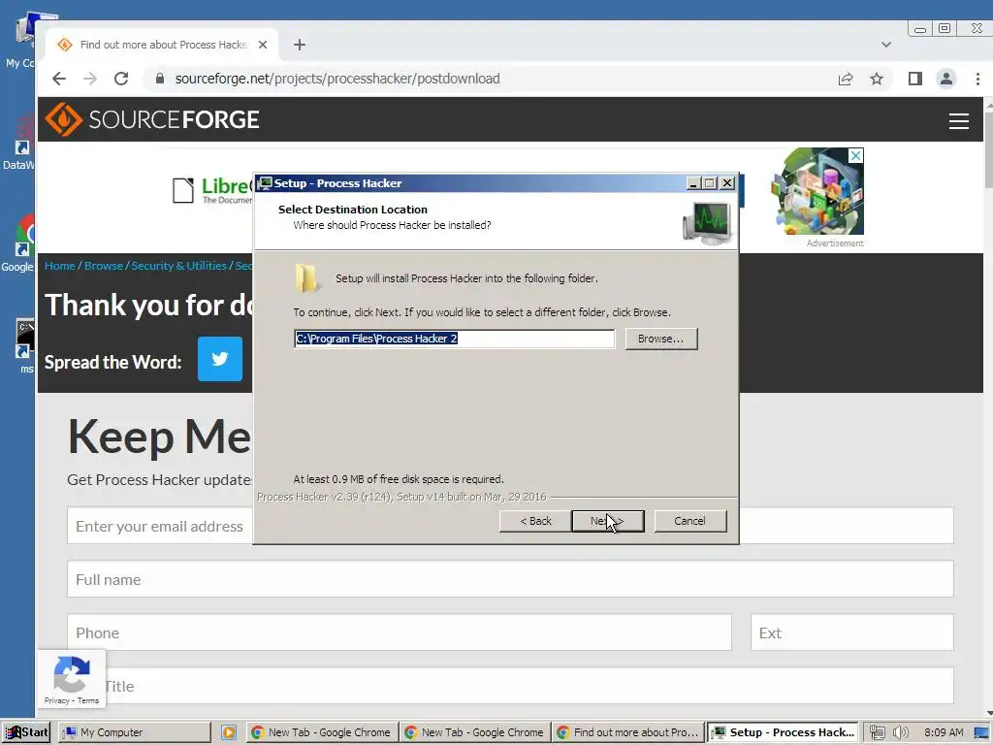Cancel the Process Hacker setup
Image resolution: width=993 pixels, height=745 pixels.
pyautogui.click(x=689, y=521)
